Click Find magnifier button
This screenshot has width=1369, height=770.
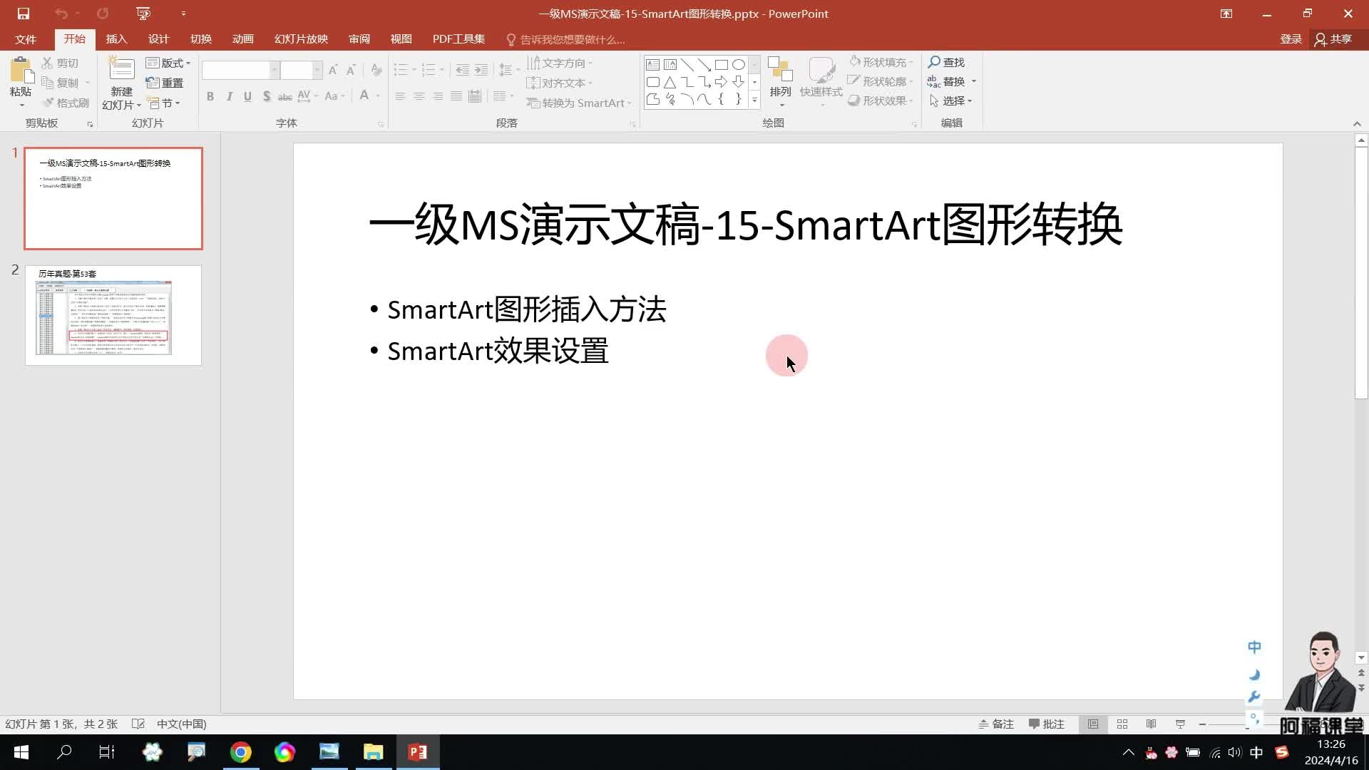[x=946, y=62]
